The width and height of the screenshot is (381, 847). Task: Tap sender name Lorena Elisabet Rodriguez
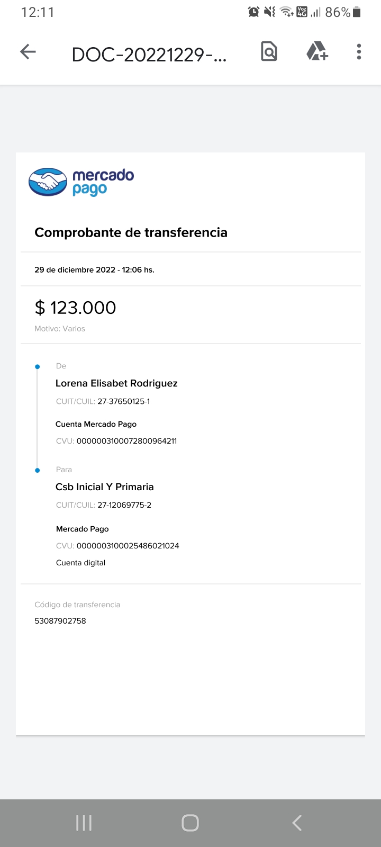(116, 383)
